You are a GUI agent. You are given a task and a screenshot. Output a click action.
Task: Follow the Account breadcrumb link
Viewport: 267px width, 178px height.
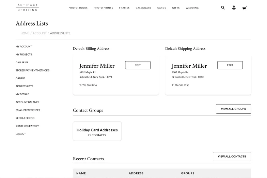pos(40,33)
